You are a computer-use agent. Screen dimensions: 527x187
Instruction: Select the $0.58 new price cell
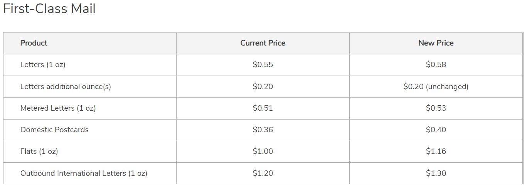[x=436, y=65]
